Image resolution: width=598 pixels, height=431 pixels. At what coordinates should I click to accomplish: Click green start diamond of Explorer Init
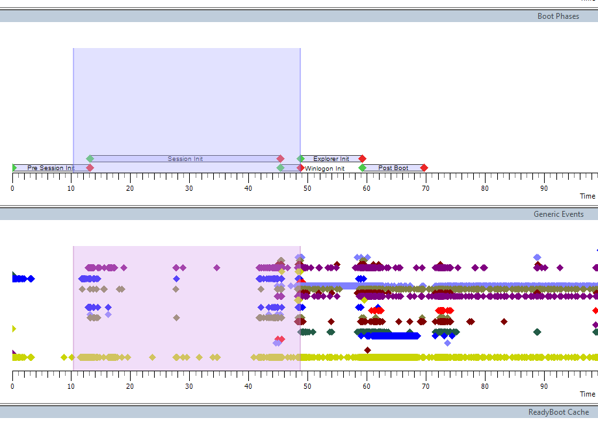click(301, 159)
